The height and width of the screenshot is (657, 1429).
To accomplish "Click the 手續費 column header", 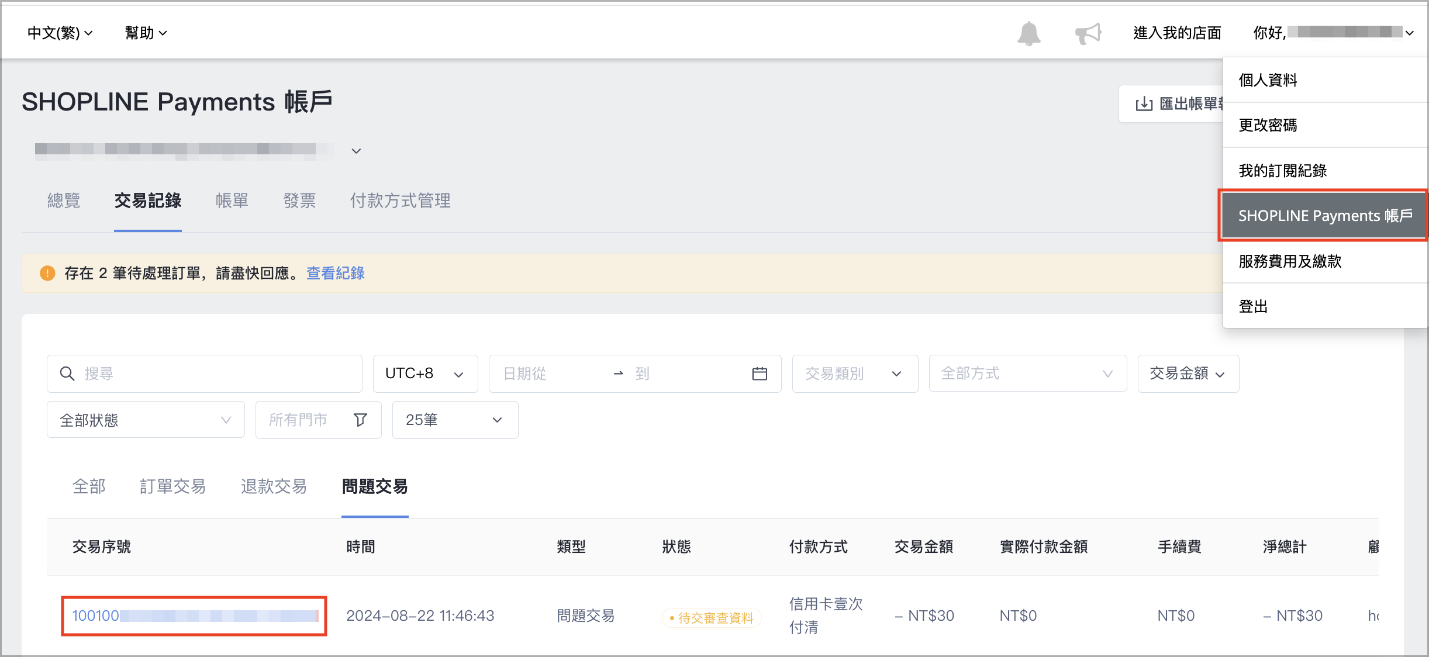I will (1179, 547).
